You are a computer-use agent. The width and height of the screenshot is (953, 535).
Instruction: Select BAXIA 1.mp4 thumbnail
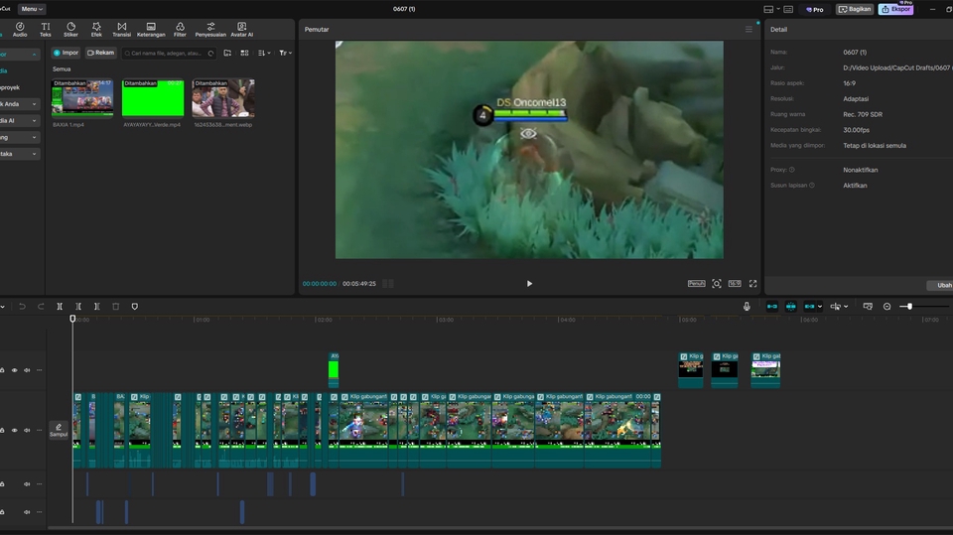tap(82, 97)
